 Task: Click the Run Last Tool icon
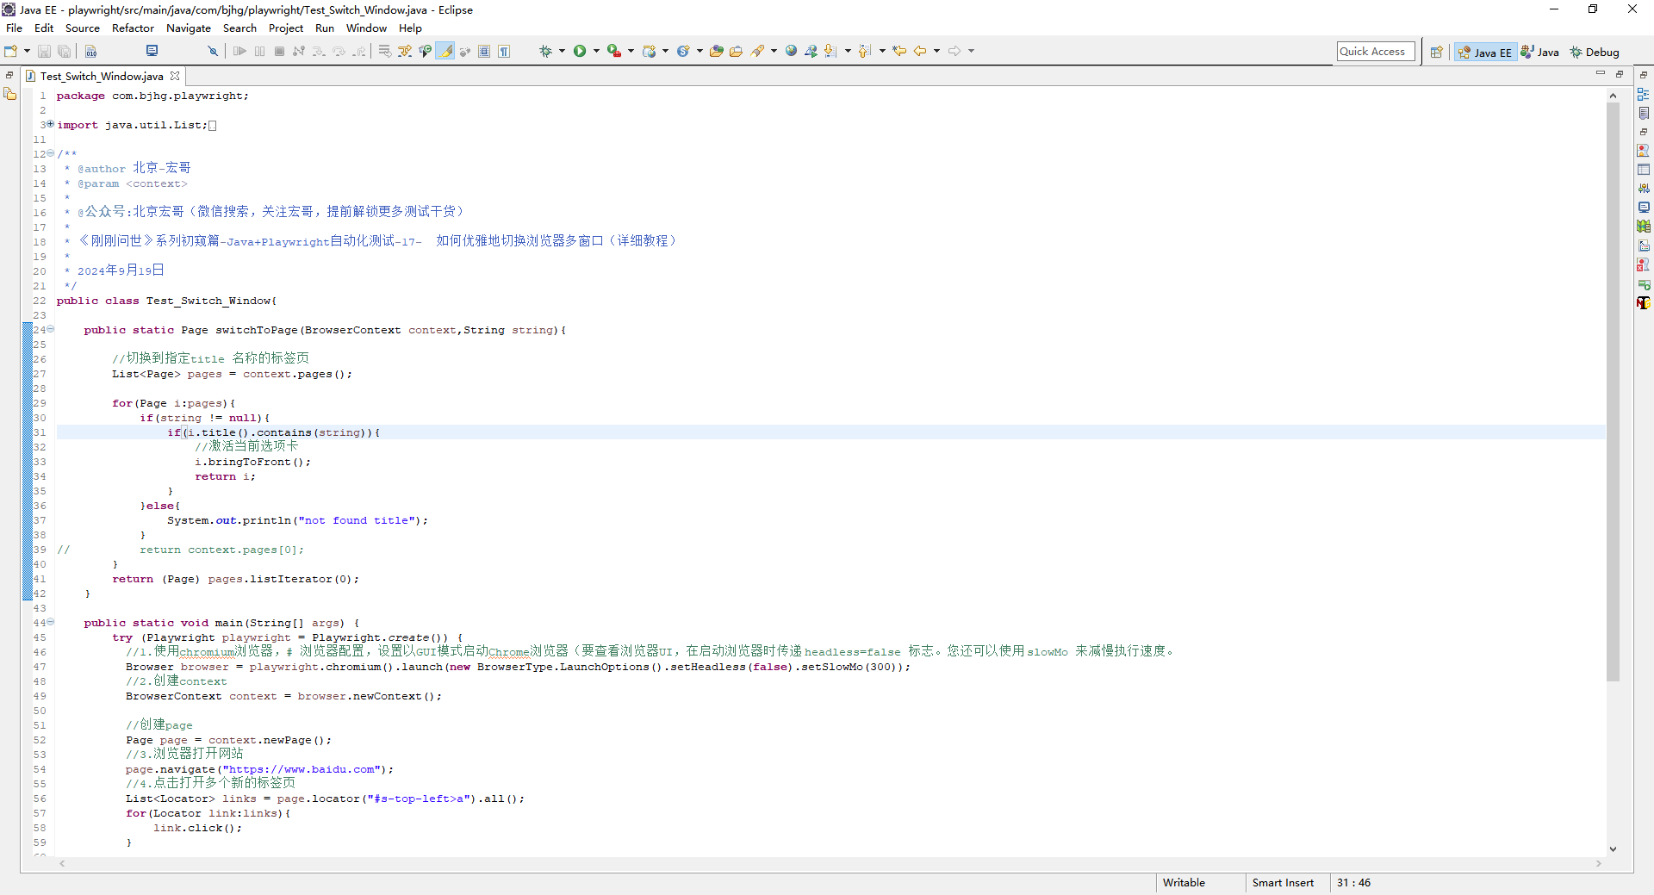coord(614,51)
